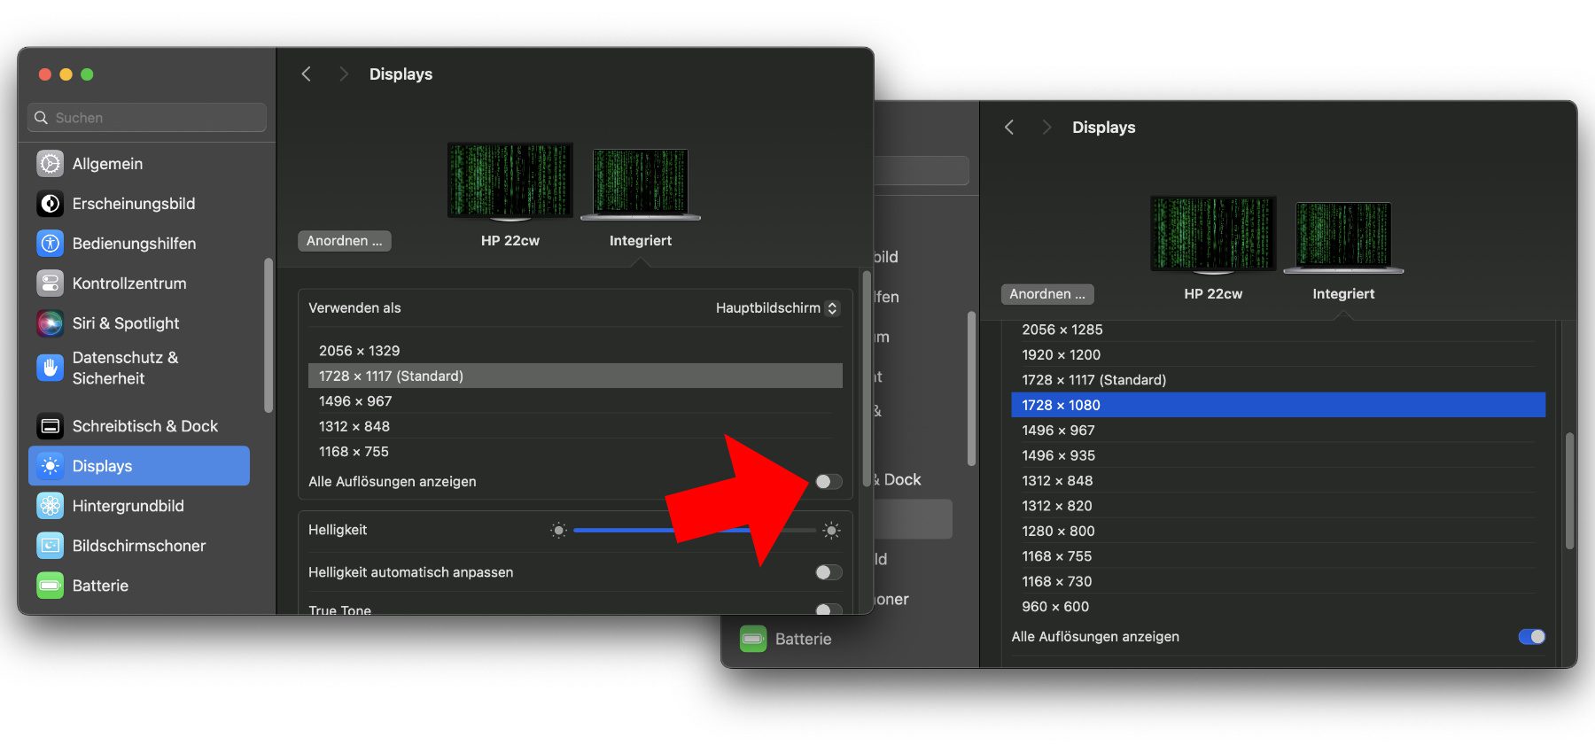
Task: Select Schreibtisch & Dock in sidebar
Action: click(144, 426)
